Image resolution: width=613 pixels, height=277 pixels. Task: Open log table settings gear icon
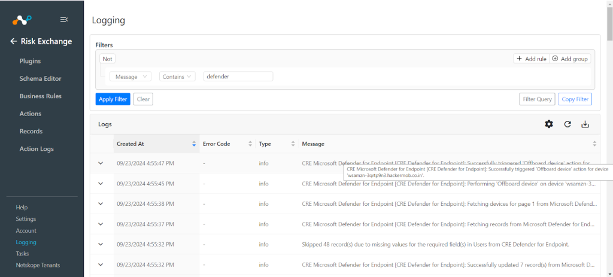pos(549,124)
